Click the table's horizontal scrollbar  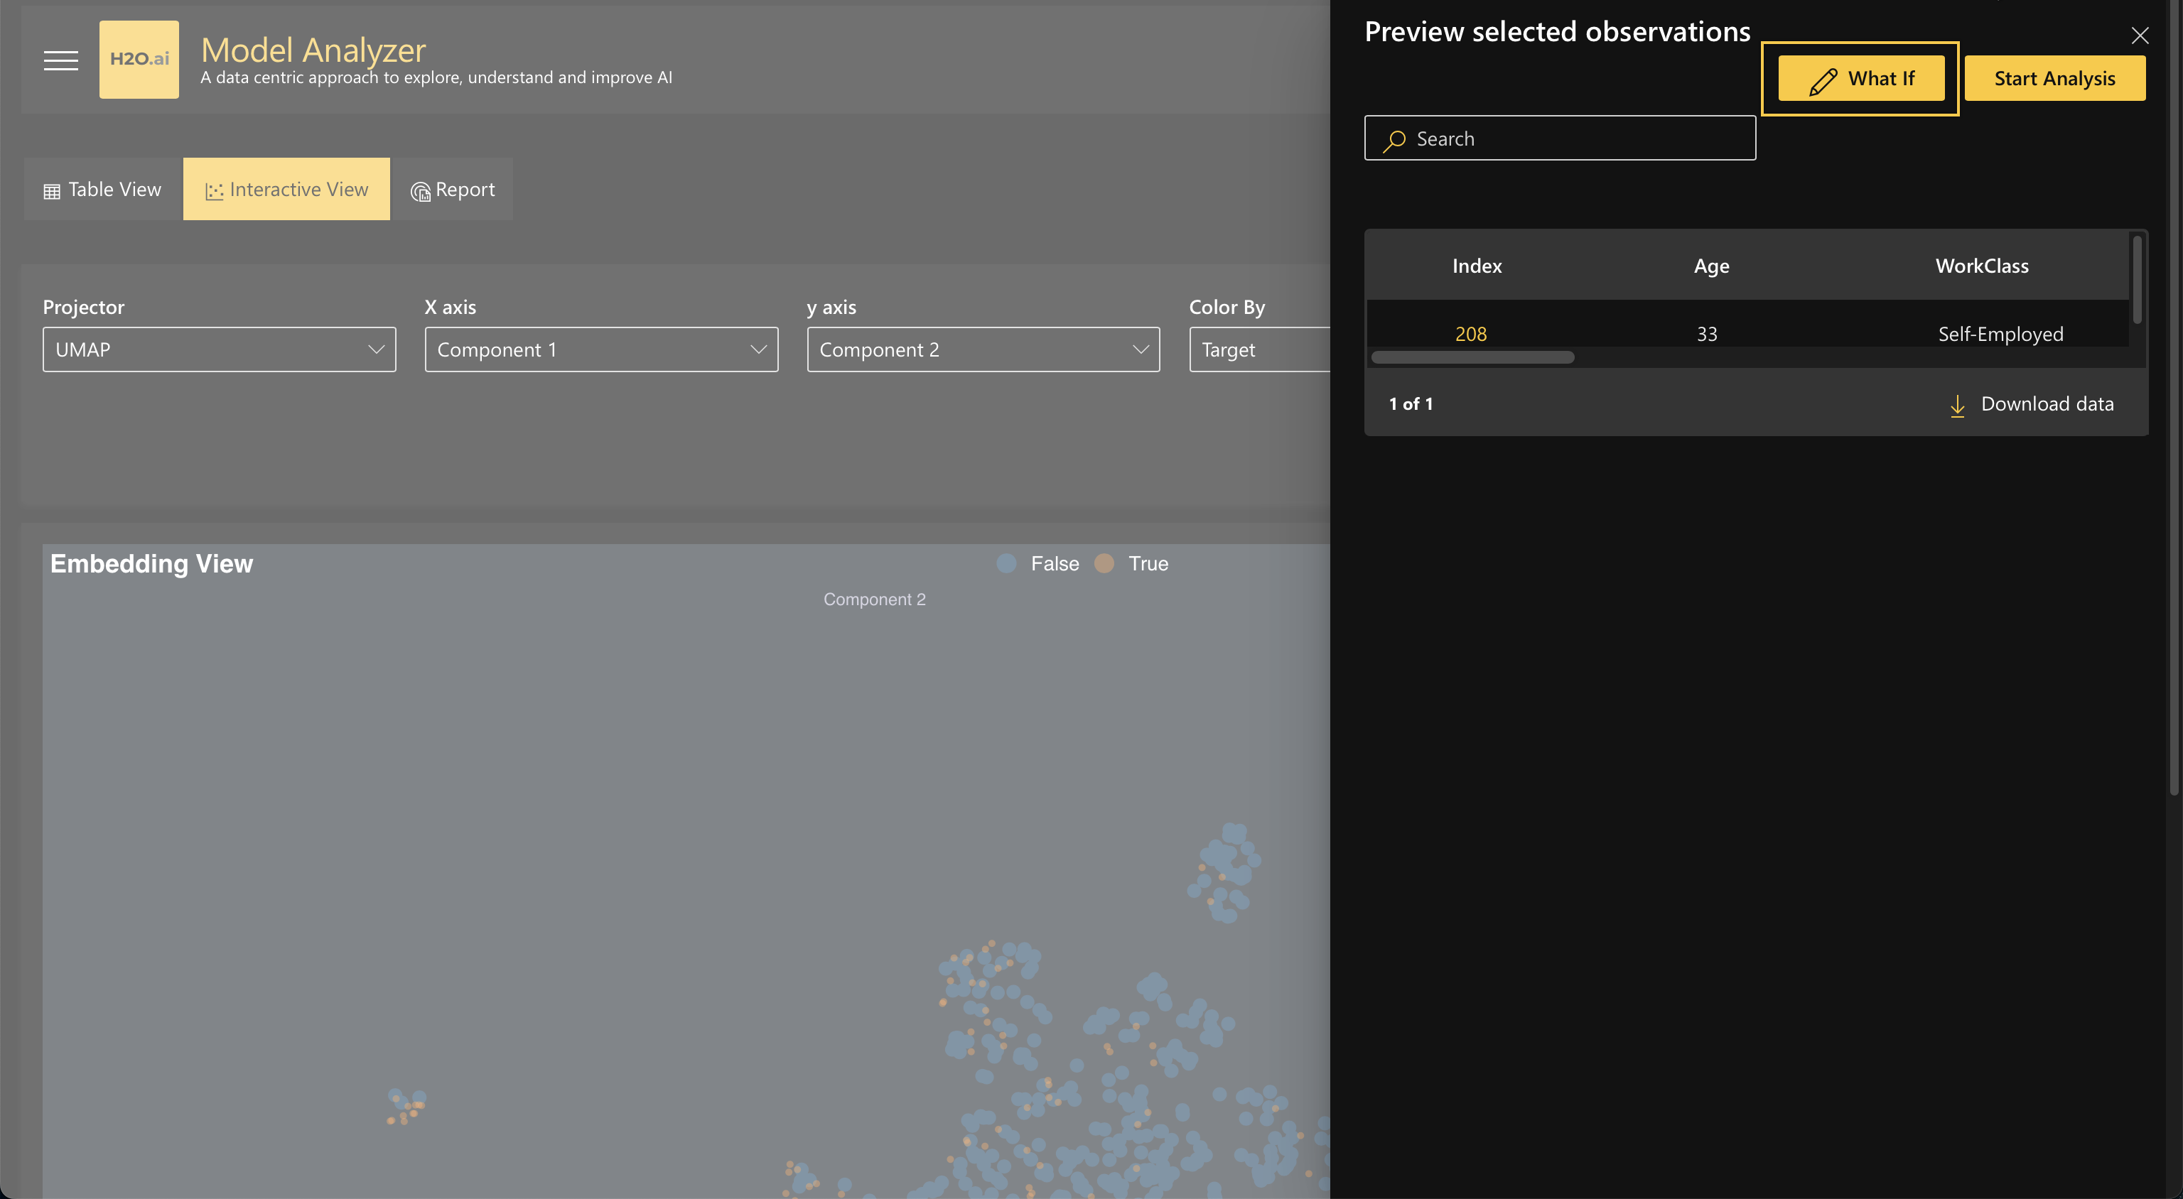click(1472, 357)
